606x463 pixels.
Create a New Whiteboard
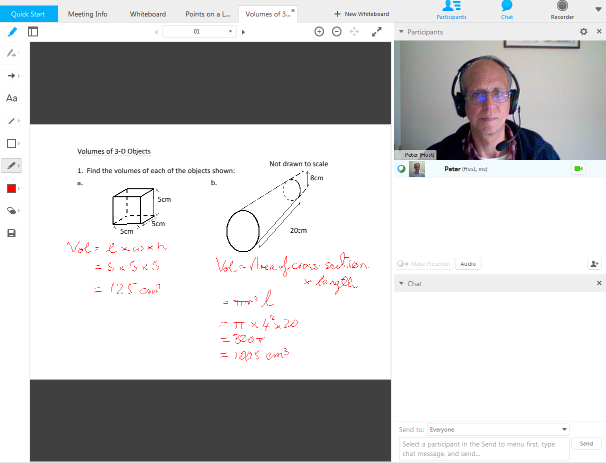pyautogui.click(x=361, y=13)
